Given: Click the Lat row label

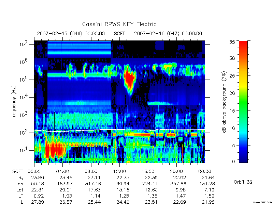Looking at the screenshot, I should (20, 190).
